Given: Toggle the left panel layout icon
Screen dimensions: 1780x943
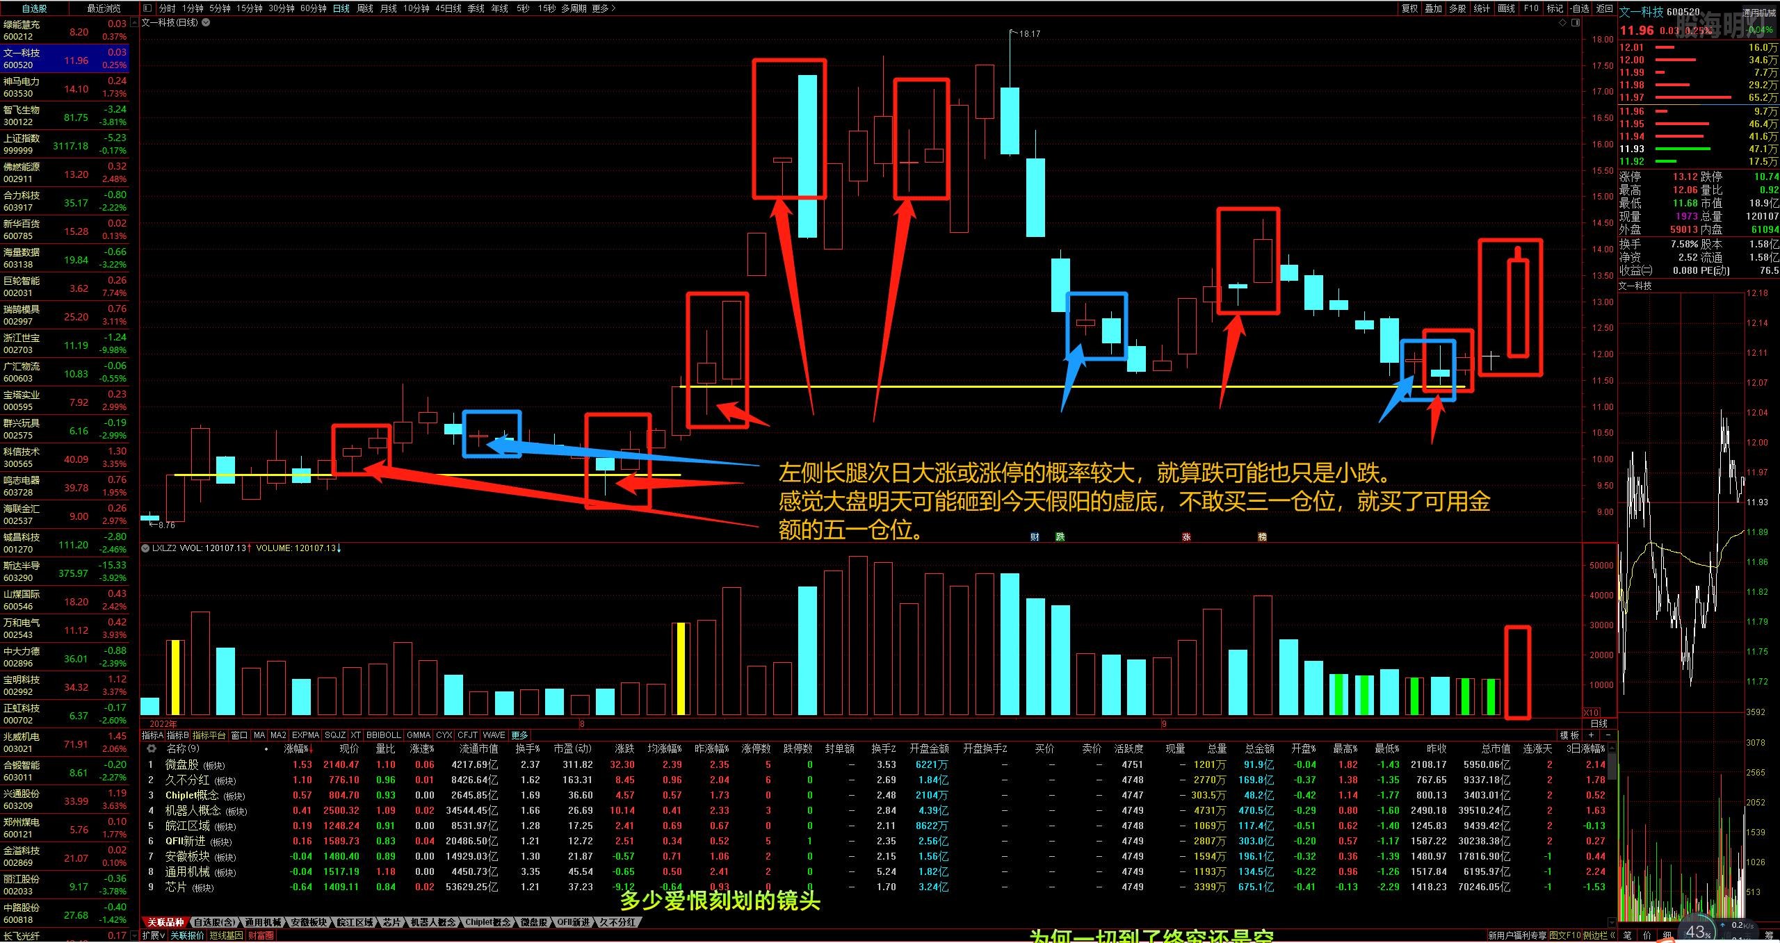Looking at the screenshot, I should 147,8.
